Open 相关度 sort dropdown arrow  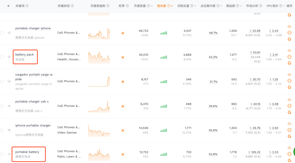pos(172,6)
